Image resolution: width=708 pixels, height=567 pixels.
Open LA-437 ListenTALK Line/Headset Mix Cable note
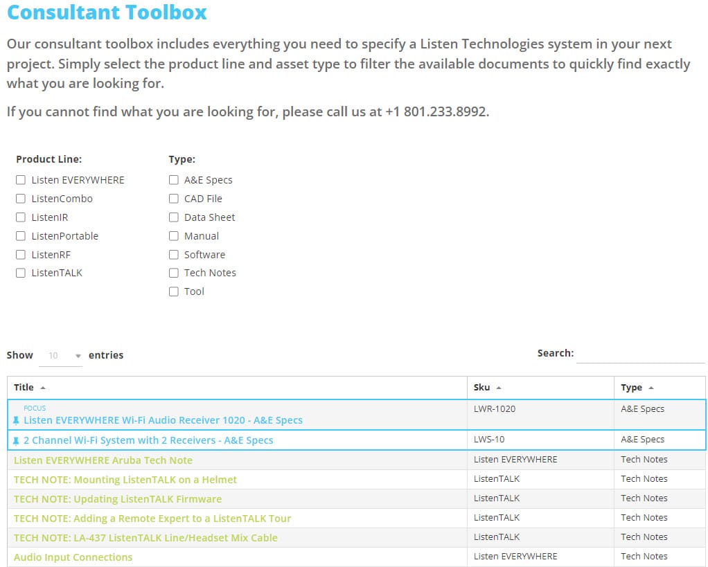click(x=145, y=538)
